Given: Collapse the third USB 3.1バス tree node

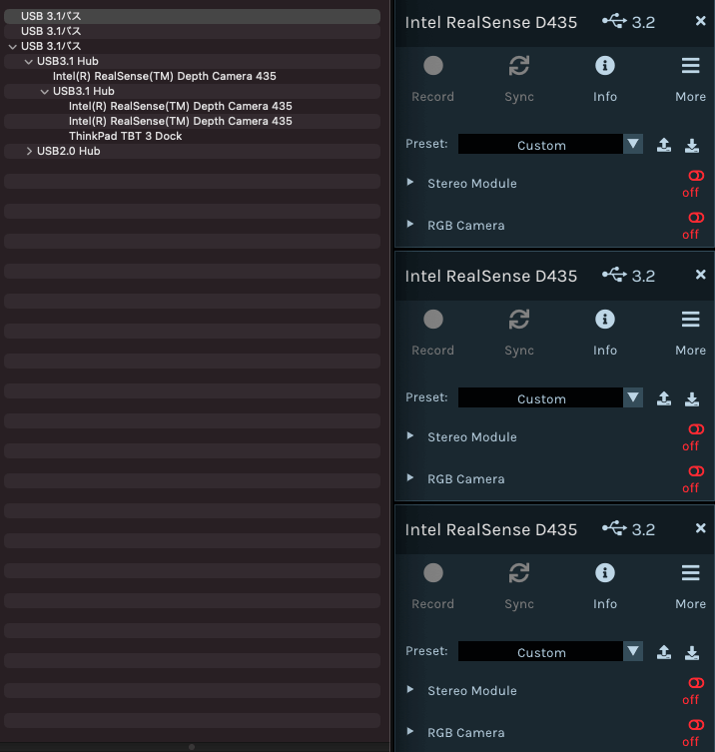Looking at the screenshot, I should [13, 47].
